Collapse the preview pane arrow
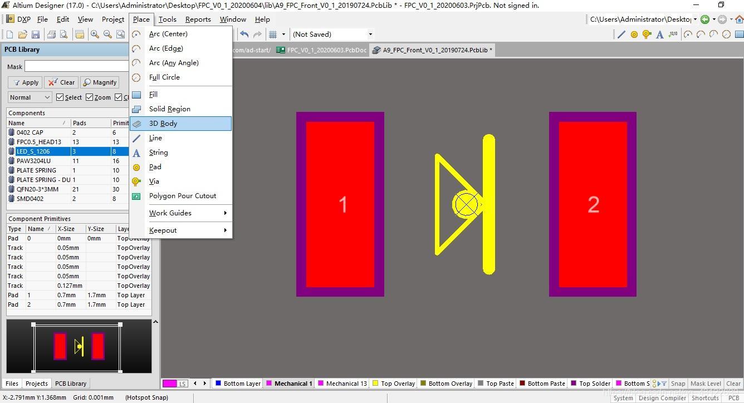Viewport: 744px width, 403px height. (x=155, y=322)
